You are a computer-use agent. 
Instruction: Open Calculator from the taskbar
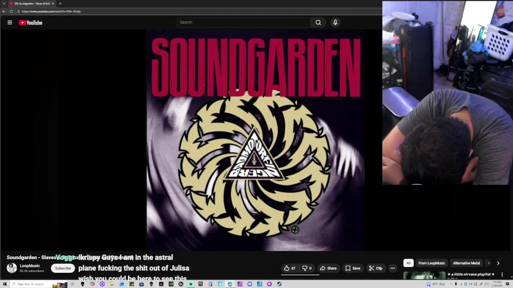pos(210,284)
